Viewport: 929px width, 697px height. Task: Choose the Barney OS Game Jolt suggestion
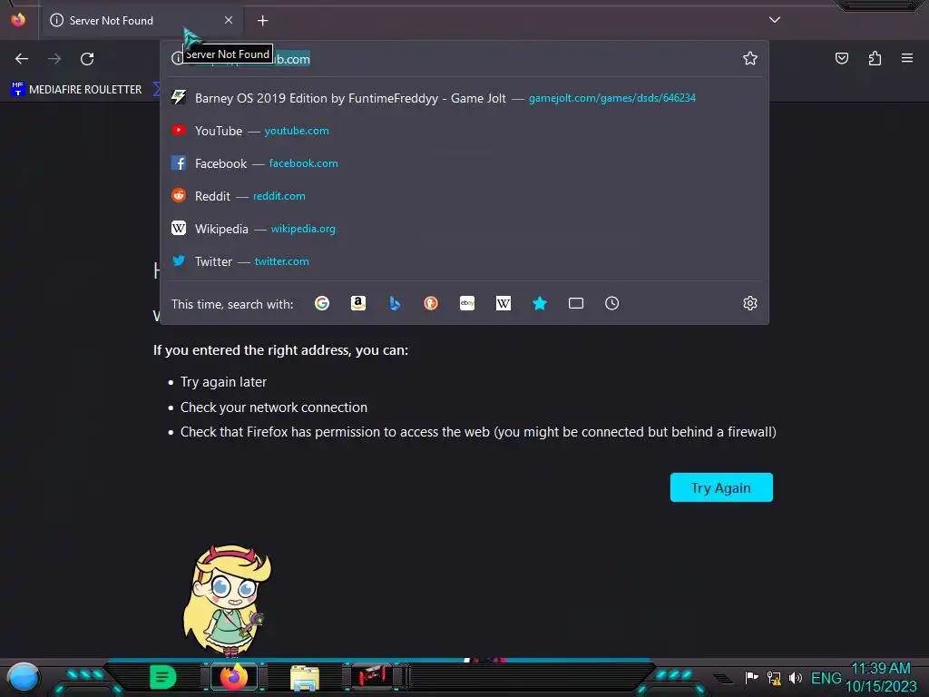pos(464,98)
